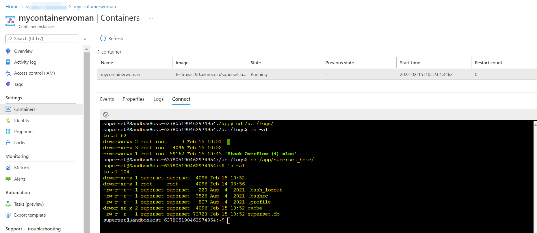Screen dimensions: 537x233
Task: Click the Refresh circular arrow icon
Action: pyautogui.click(x=103, y=38)
